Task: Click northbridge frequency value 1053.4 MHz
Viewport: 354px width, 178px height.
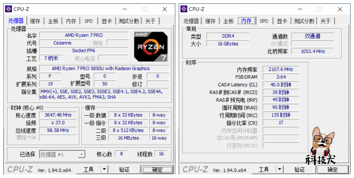Action: [312, 51]
